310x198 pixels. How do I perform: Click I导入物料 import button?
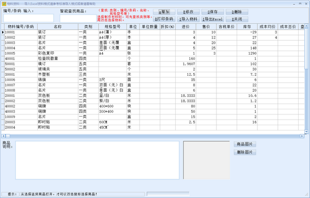(x=188, y=19)
